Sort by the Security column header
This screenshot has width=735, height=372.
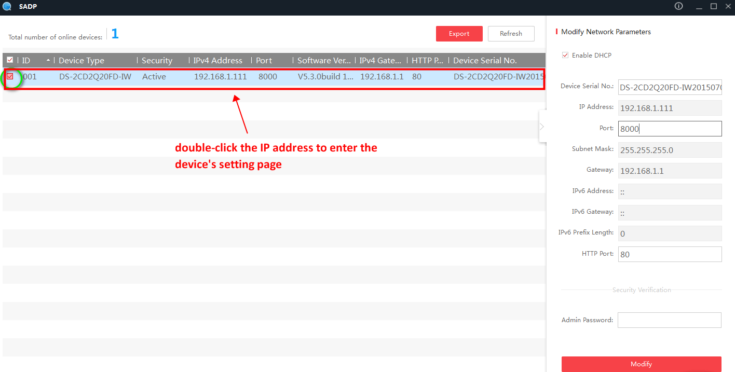[x=157, y=60]
